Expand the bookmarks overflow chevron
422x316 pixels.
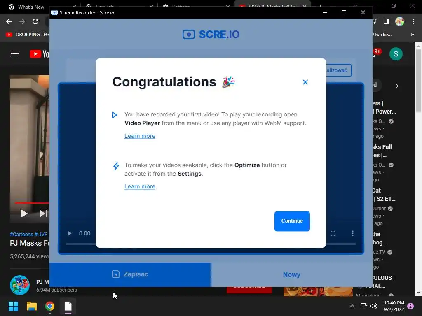[x=412, y=35]
